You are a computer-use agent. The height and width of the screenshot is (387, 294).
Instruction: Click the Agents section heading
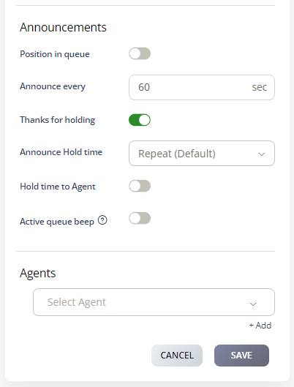pos(38,273)
